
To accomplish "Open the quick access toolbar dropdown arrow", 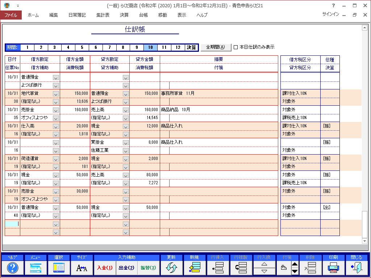I will coord(18,6).
